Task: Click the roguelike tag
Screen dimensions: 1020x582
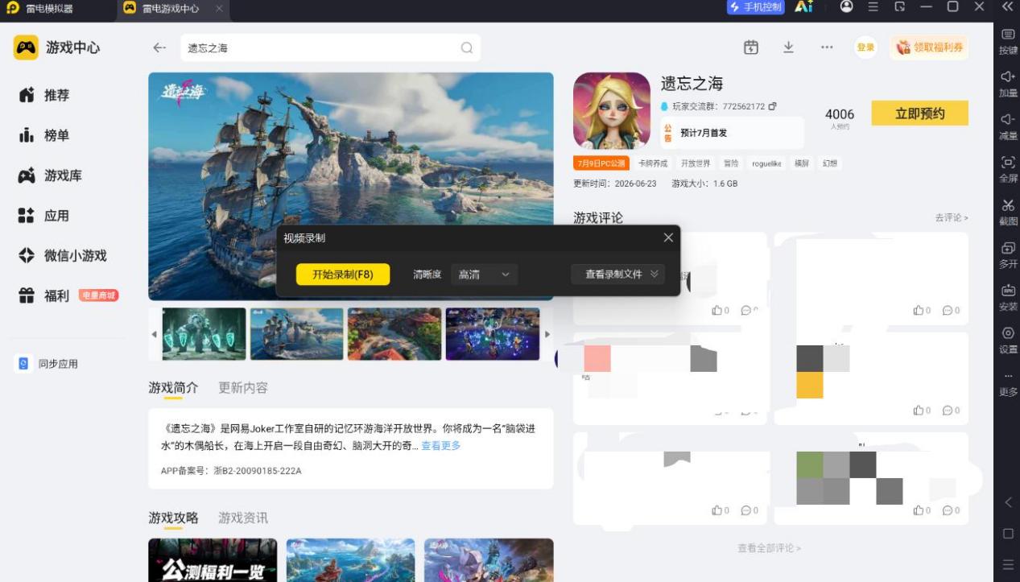Action: [766, 163]
